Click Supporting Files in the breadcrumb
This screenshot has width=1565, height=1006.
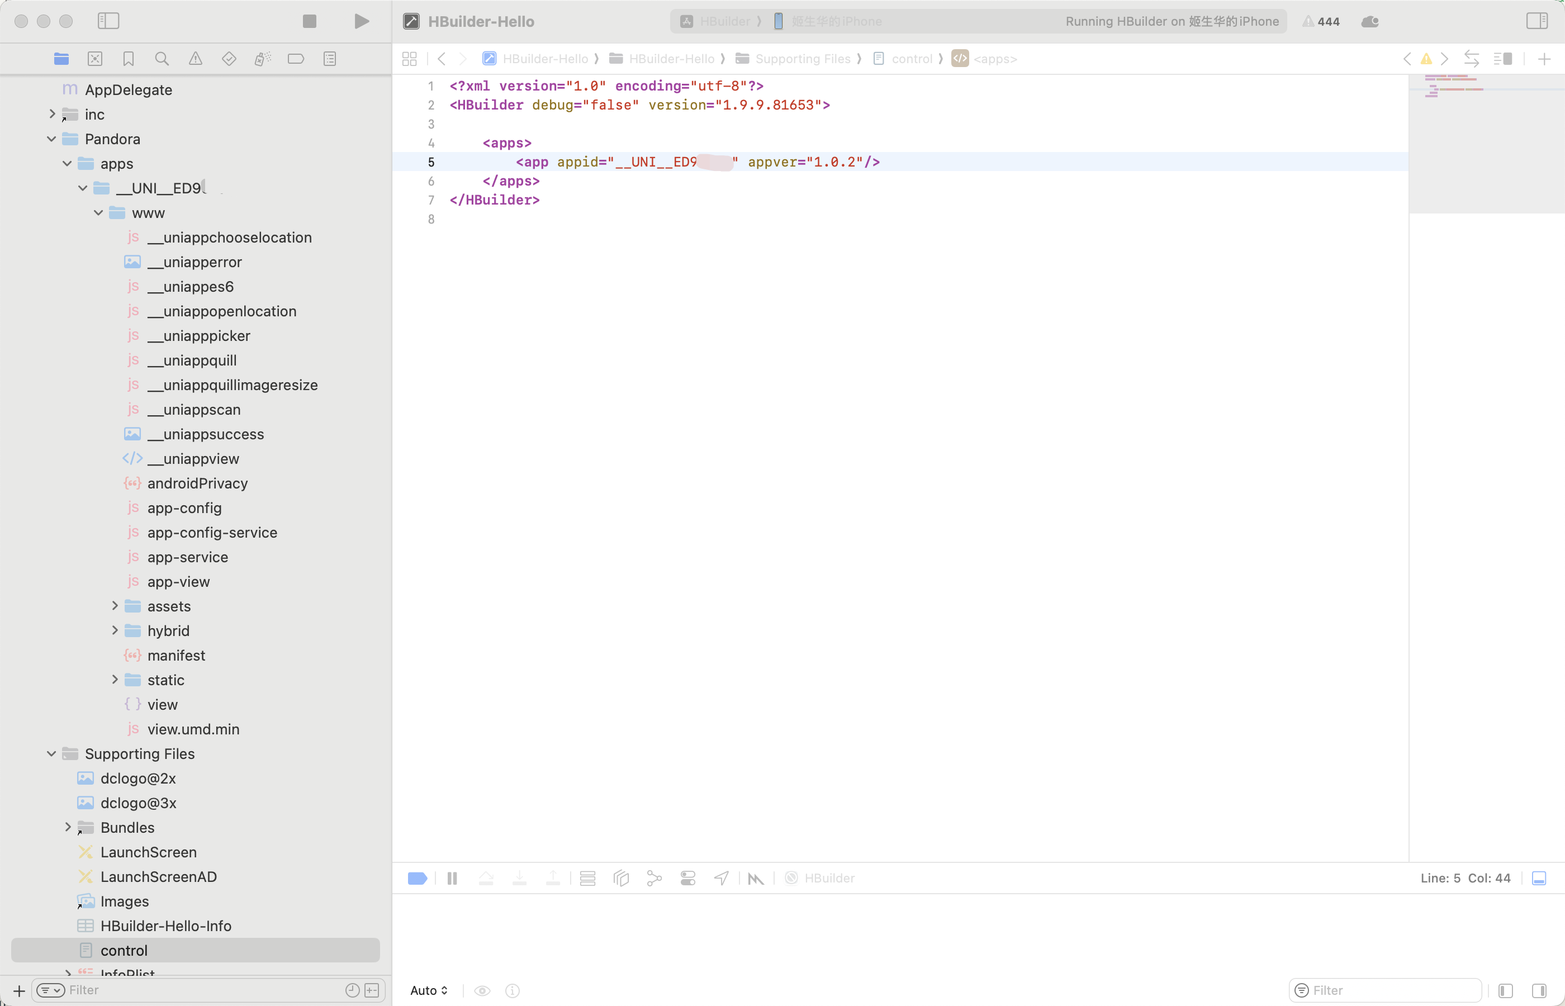pyautogui.click(x=802, y=59)
